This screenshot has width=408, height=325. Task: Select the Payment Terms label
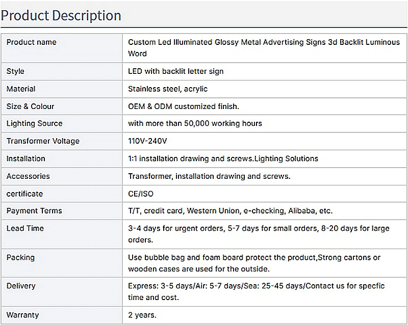tap(34, 210)
